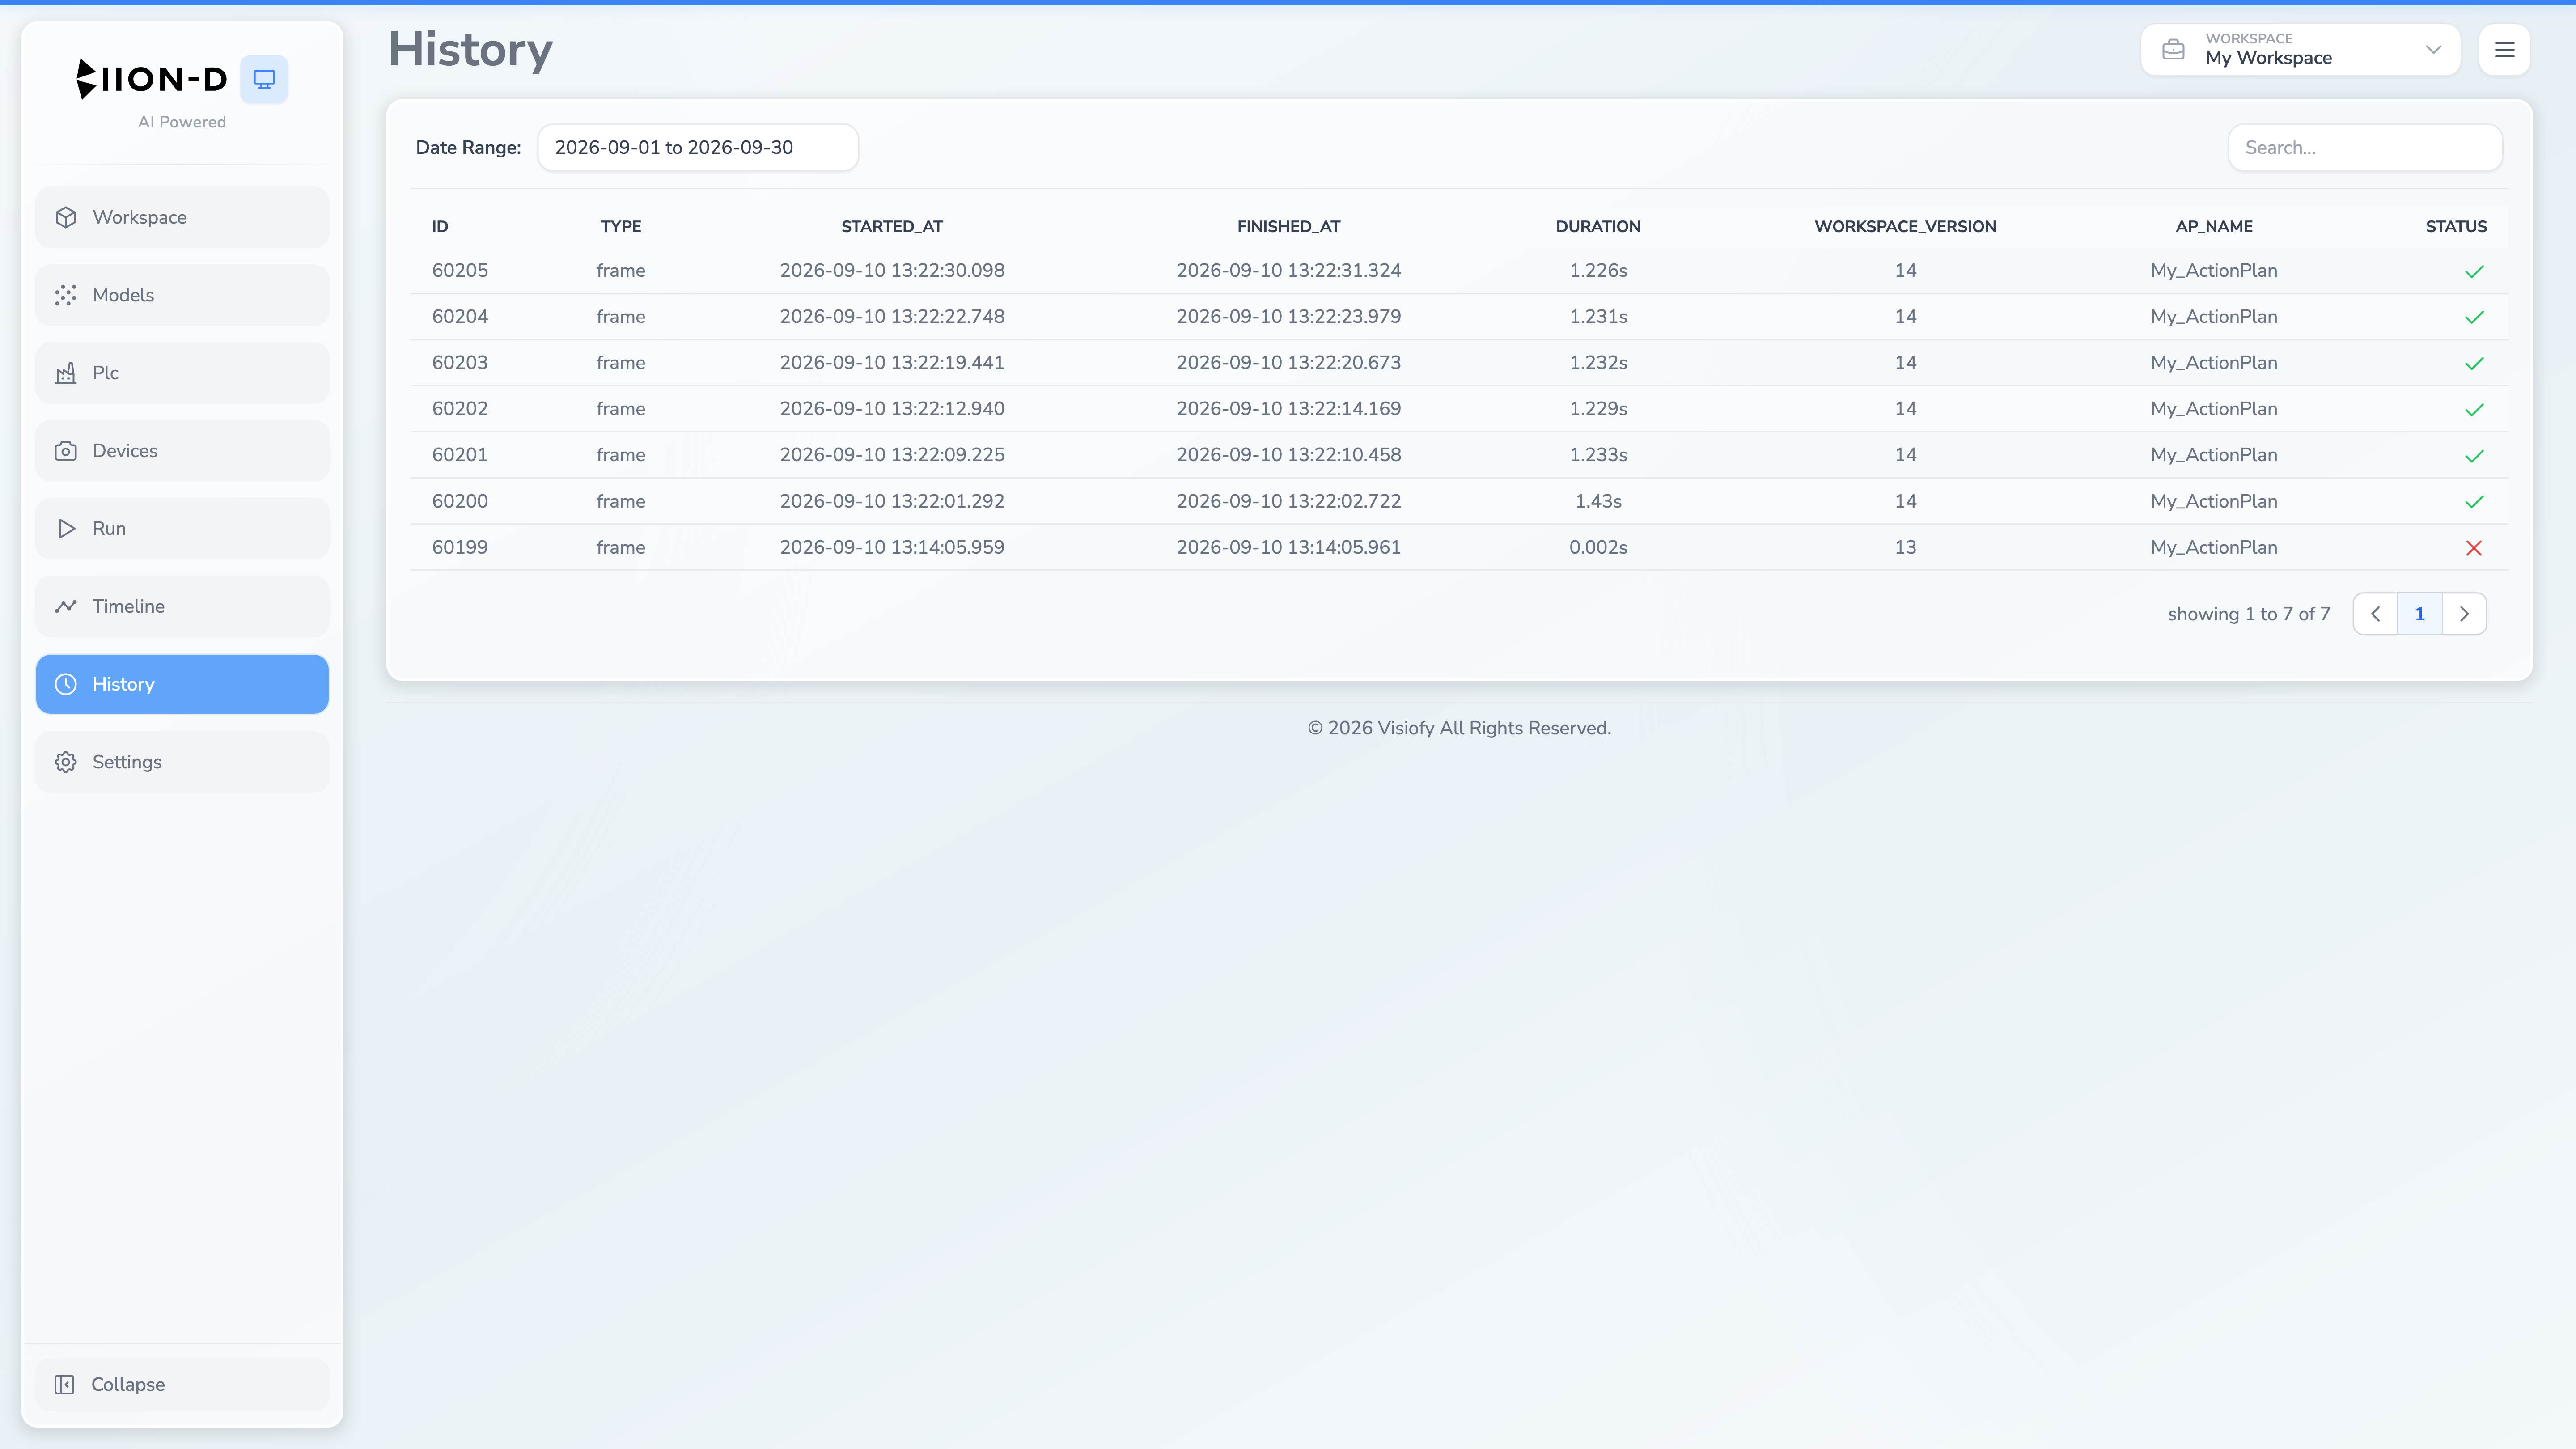Open the Devices menu item
The height and width of the screenshot is (1449, 2576).
pyautogui.click(x=182, y=451)
